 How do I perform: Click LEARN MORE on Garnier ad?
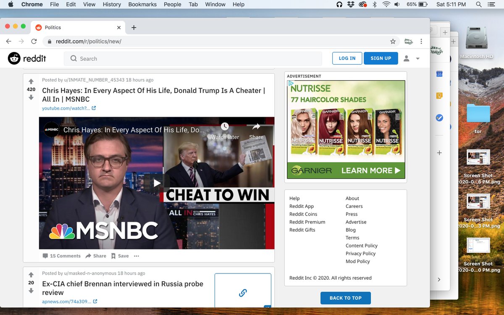(x=372, y=171)
